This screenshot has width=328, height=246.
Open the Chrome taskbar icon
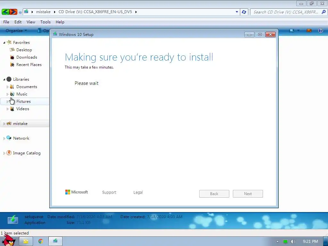pos(40,241)
